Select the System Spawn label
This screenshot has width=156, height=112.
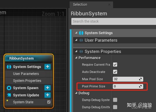pyautogui.click(x=26, y=88)
